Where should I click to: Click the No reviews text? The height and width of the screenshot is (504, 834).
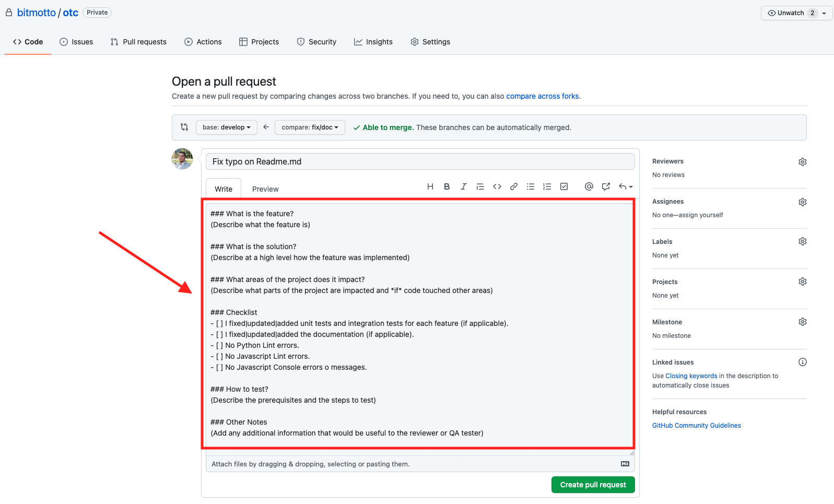point(668,175)
